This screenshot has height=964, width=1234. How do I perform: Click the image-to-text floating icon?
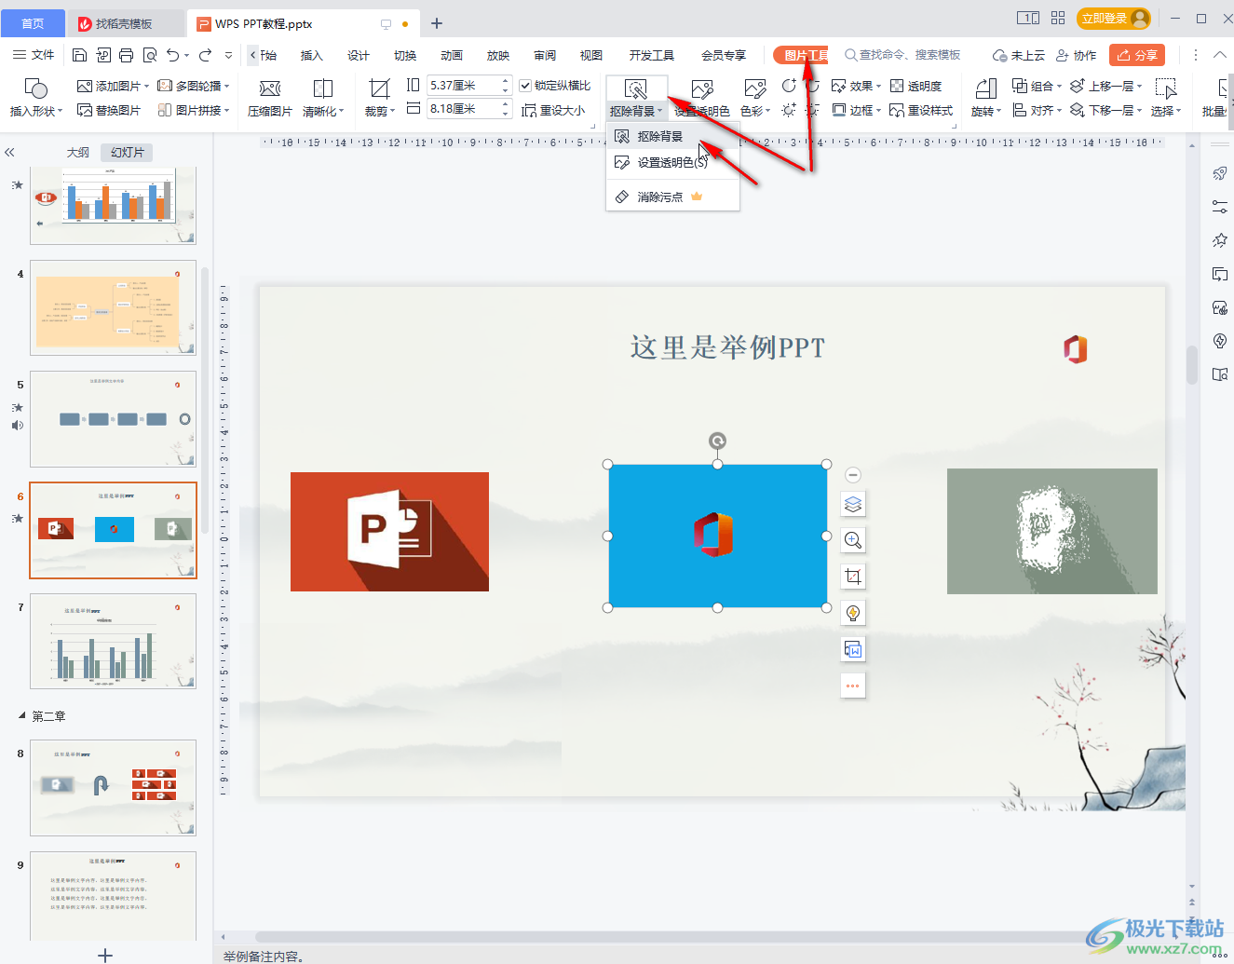tap(853, 649)
